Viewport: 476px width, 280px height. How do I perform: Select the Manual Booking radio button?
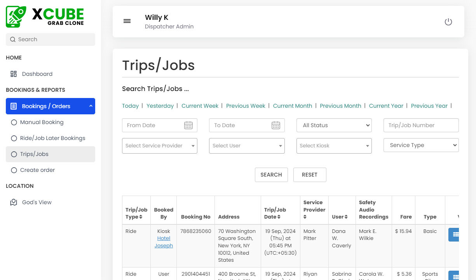point(15,122)
